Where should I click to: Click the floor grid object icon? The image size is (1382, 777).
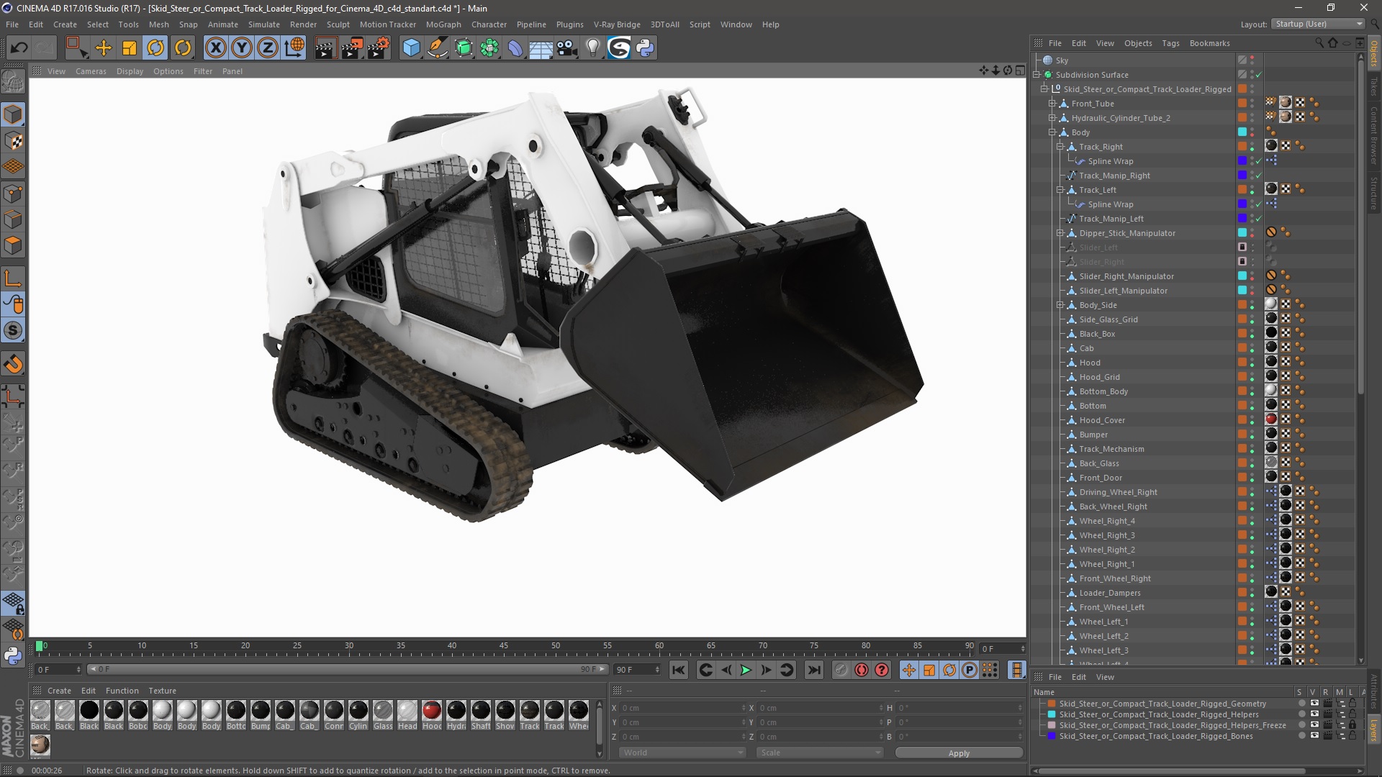(541, 48)
